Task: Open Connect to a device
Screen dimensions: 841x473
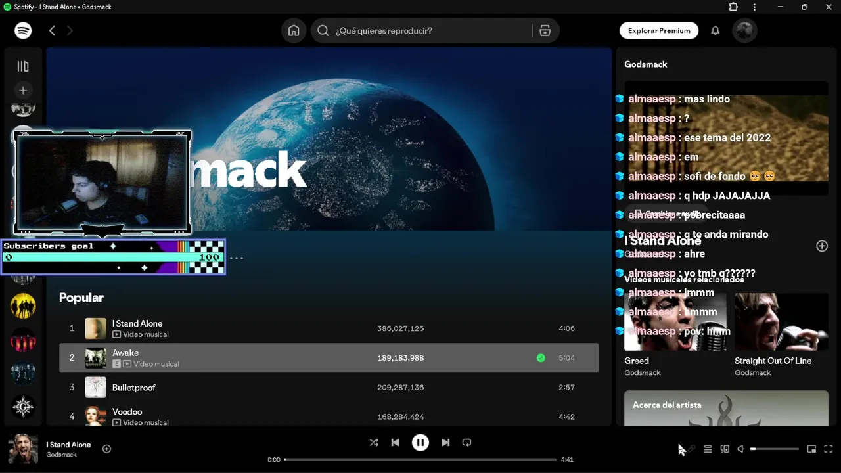Action: click(x=725, y=449)
